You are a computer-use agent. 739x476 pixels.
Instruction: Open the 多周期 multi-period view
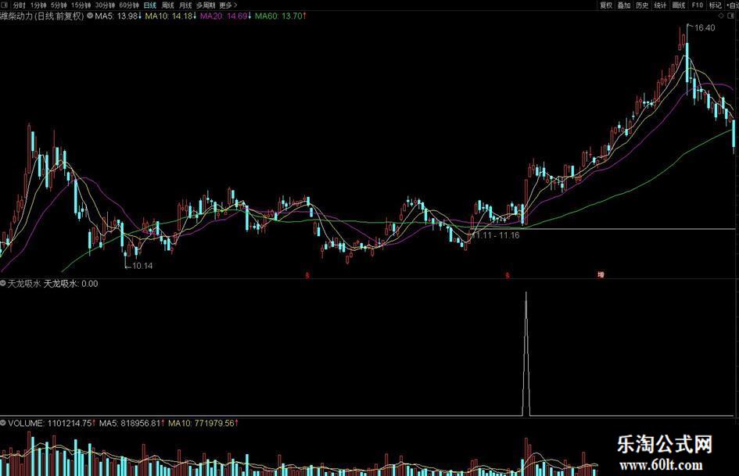click(206, 5)
